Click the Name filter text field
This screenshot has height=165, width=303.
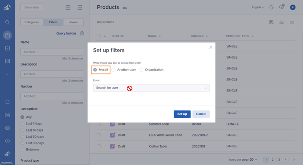(x=52, y=52)
